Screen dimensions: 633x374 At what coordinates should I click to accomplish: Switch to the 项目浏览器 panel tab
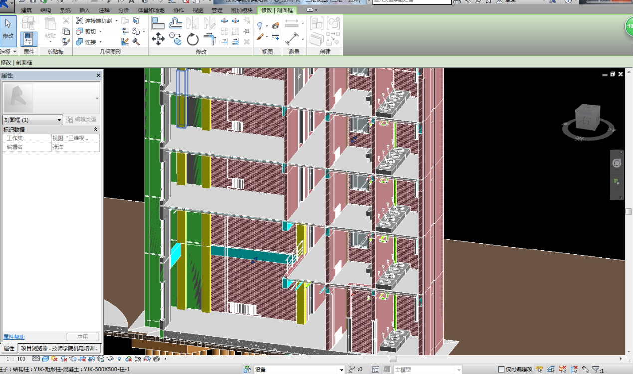59,348
